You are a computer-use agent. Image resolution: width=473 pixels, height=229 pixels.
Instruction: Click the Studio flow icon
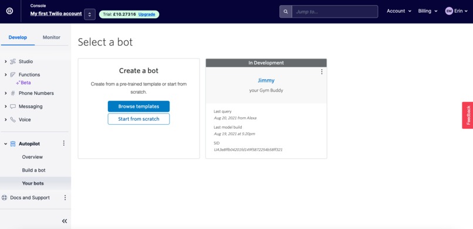13,61
